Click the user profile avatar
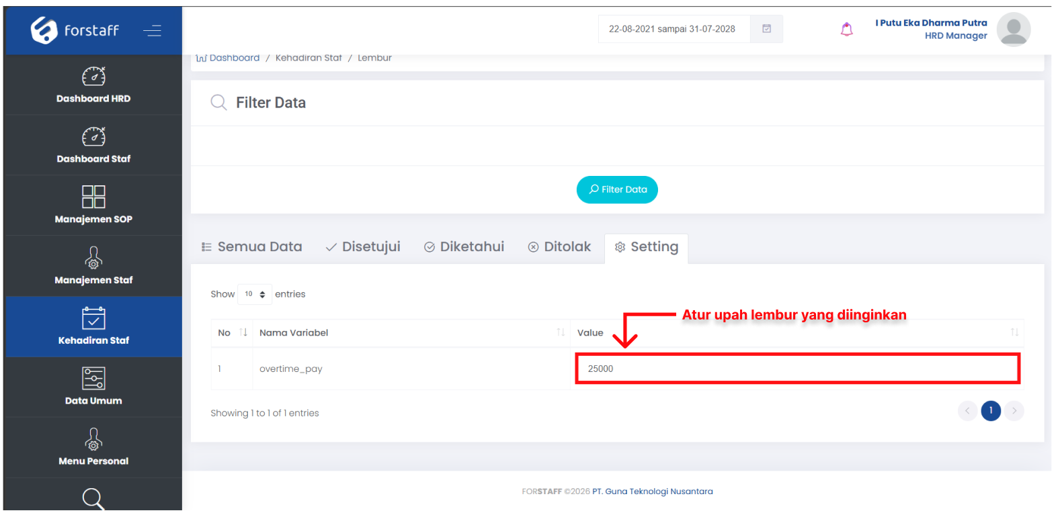Image resolution: width=1058 pixels, height=517 pixels. click(1014, 30)
